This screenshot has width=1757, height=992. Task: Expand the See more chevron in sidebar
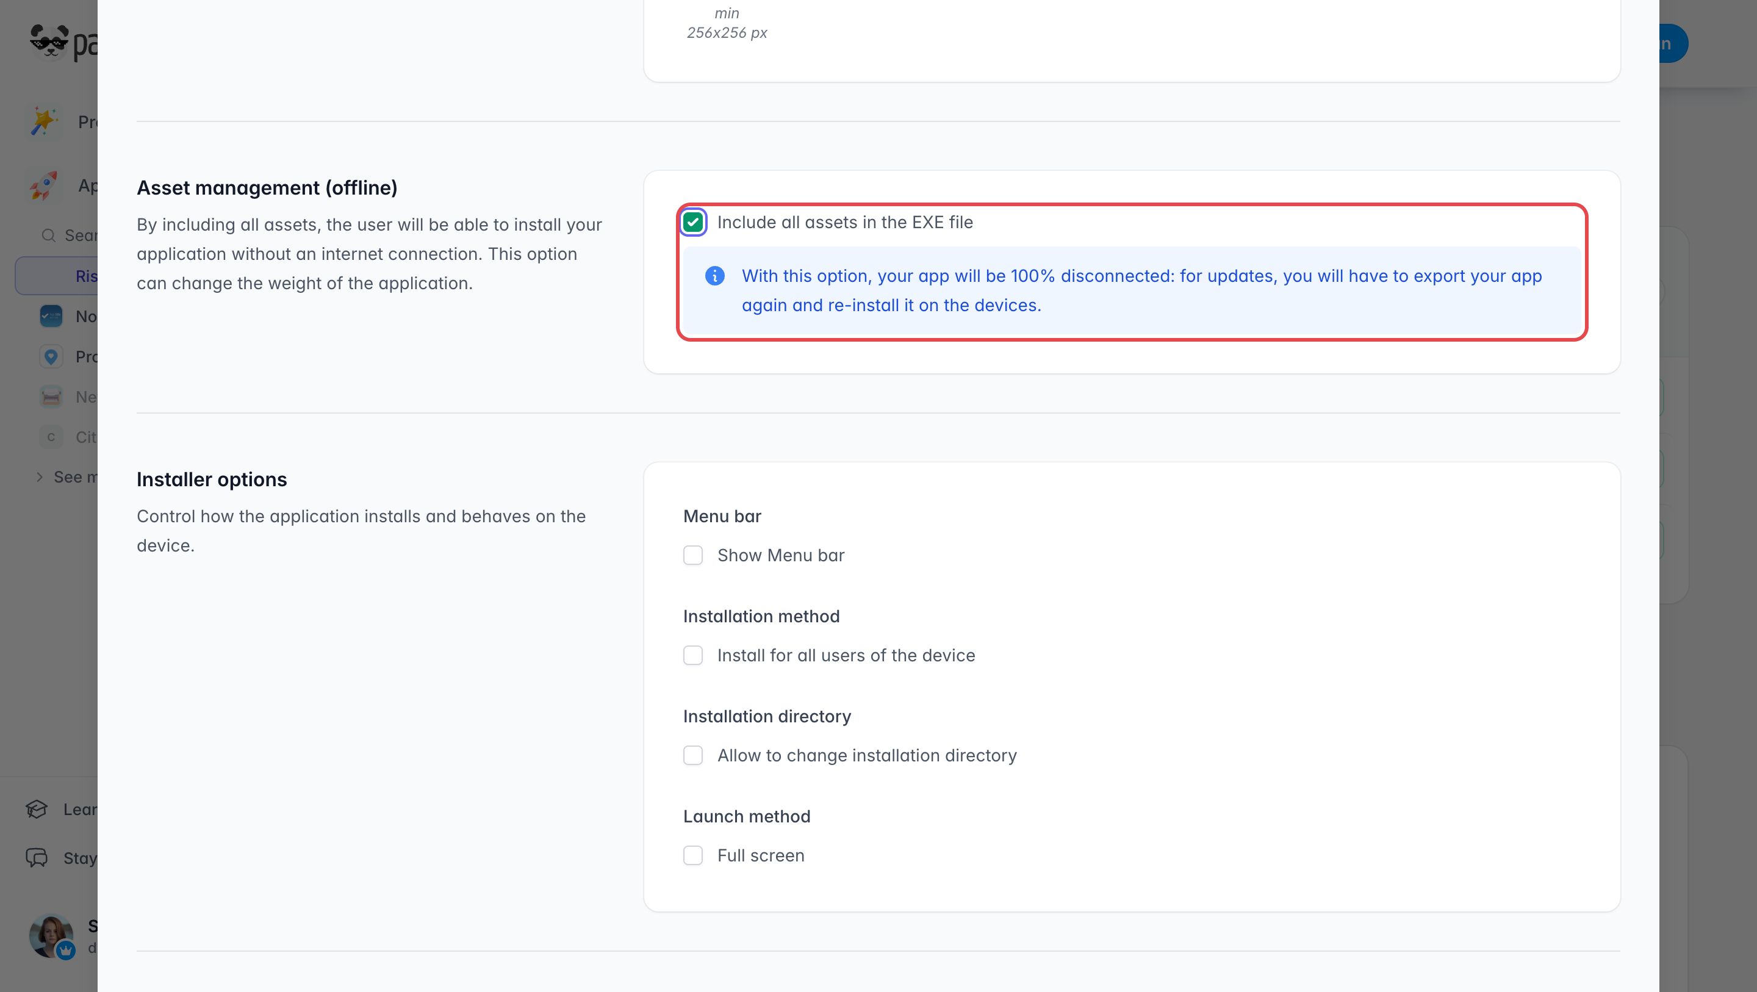[40, 478]
